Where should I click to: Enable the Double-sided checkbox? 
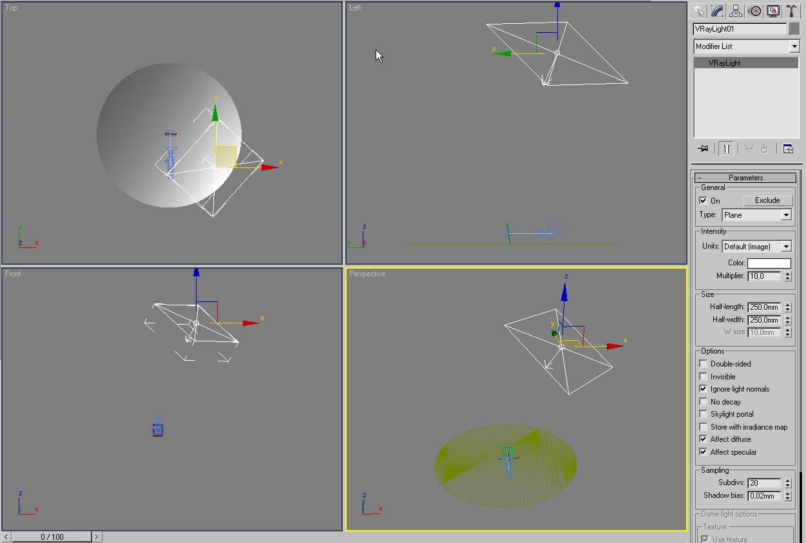click(704, 364)
